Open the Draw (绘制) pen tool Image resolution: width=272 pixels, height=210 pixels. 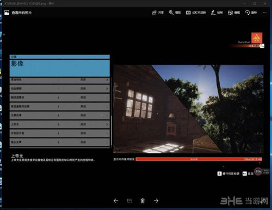coord(217,13)
